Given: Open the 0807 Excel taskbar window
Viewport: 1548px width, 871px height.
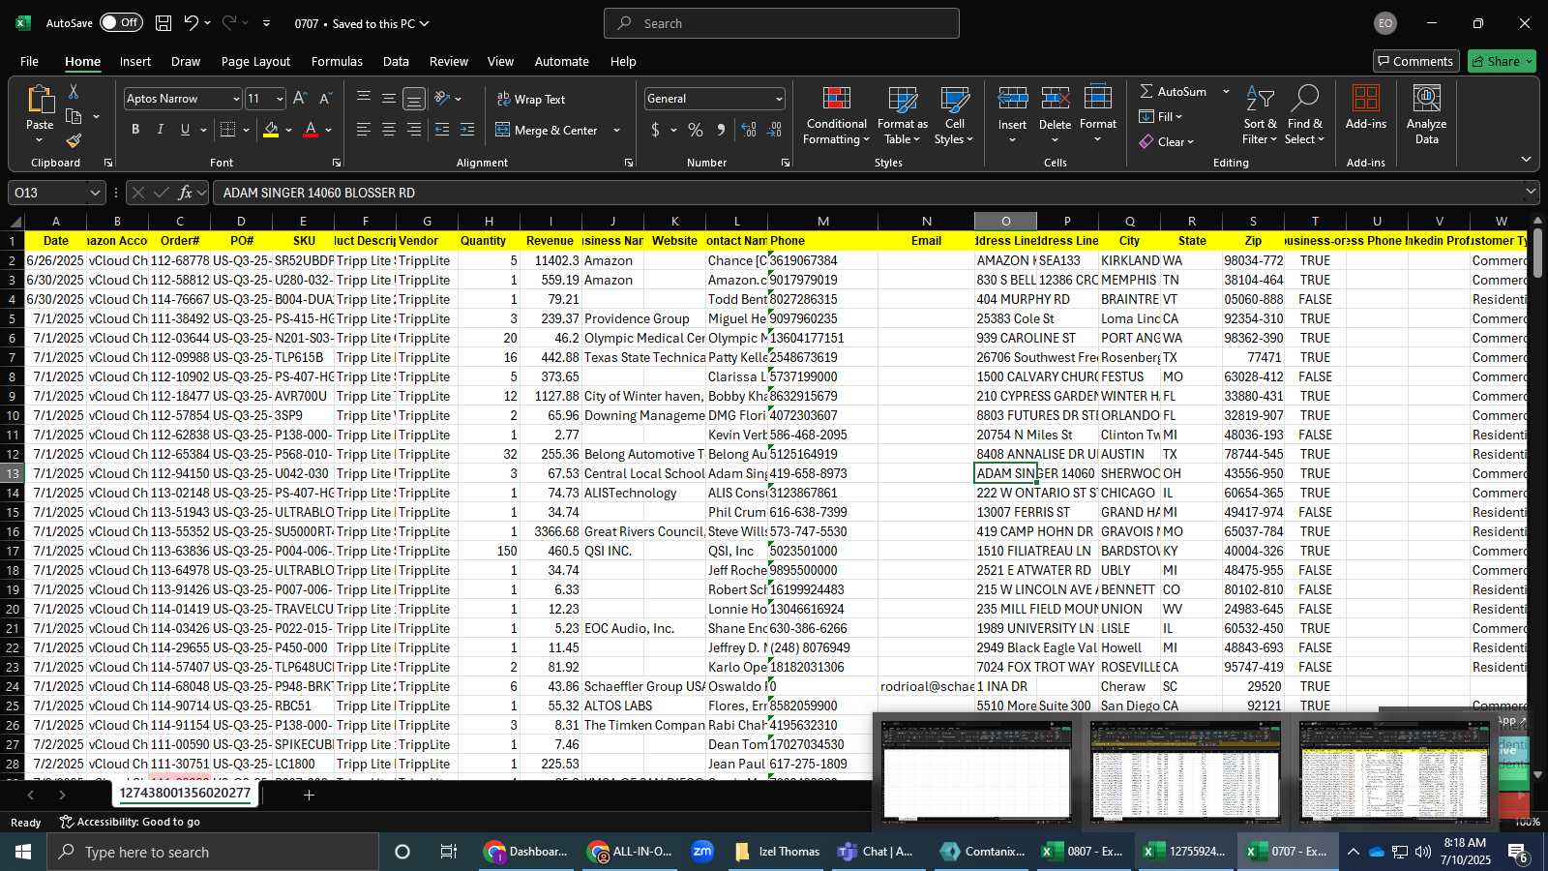Looking at the screenshot, I should click(x=1082, y=852).
